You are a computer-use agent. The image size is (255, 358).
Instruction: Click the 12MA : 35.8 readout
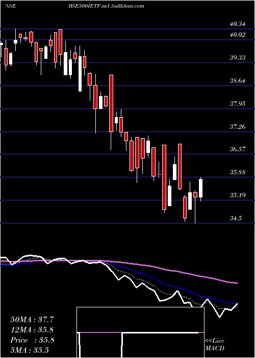(32, 330)
